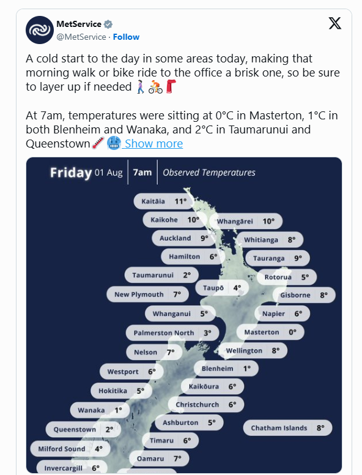362x475 pixels.
Task: Open the X logo icon
Action: click(334, 23)
